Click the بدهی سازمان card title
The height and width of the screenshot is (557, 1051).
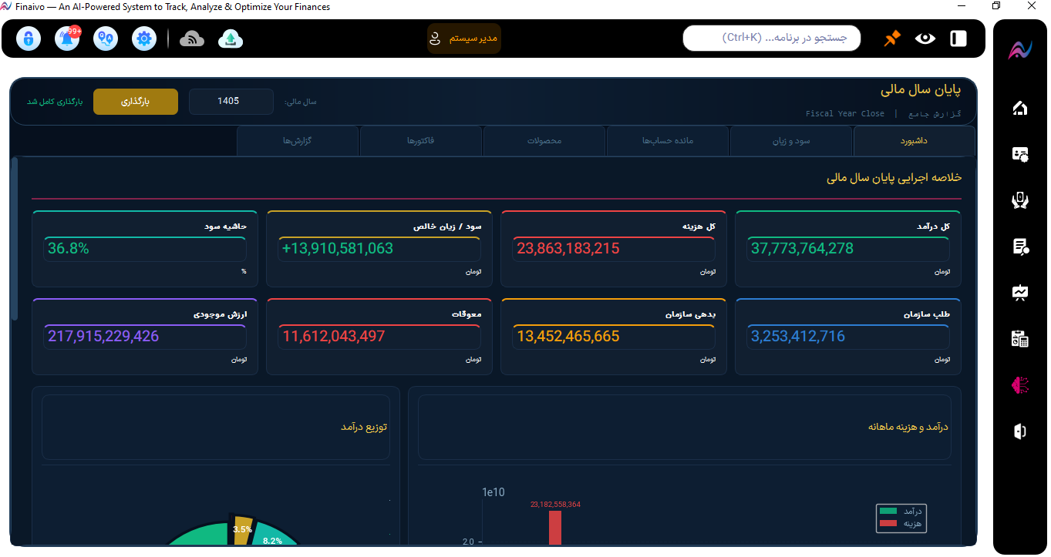[691, 314]
